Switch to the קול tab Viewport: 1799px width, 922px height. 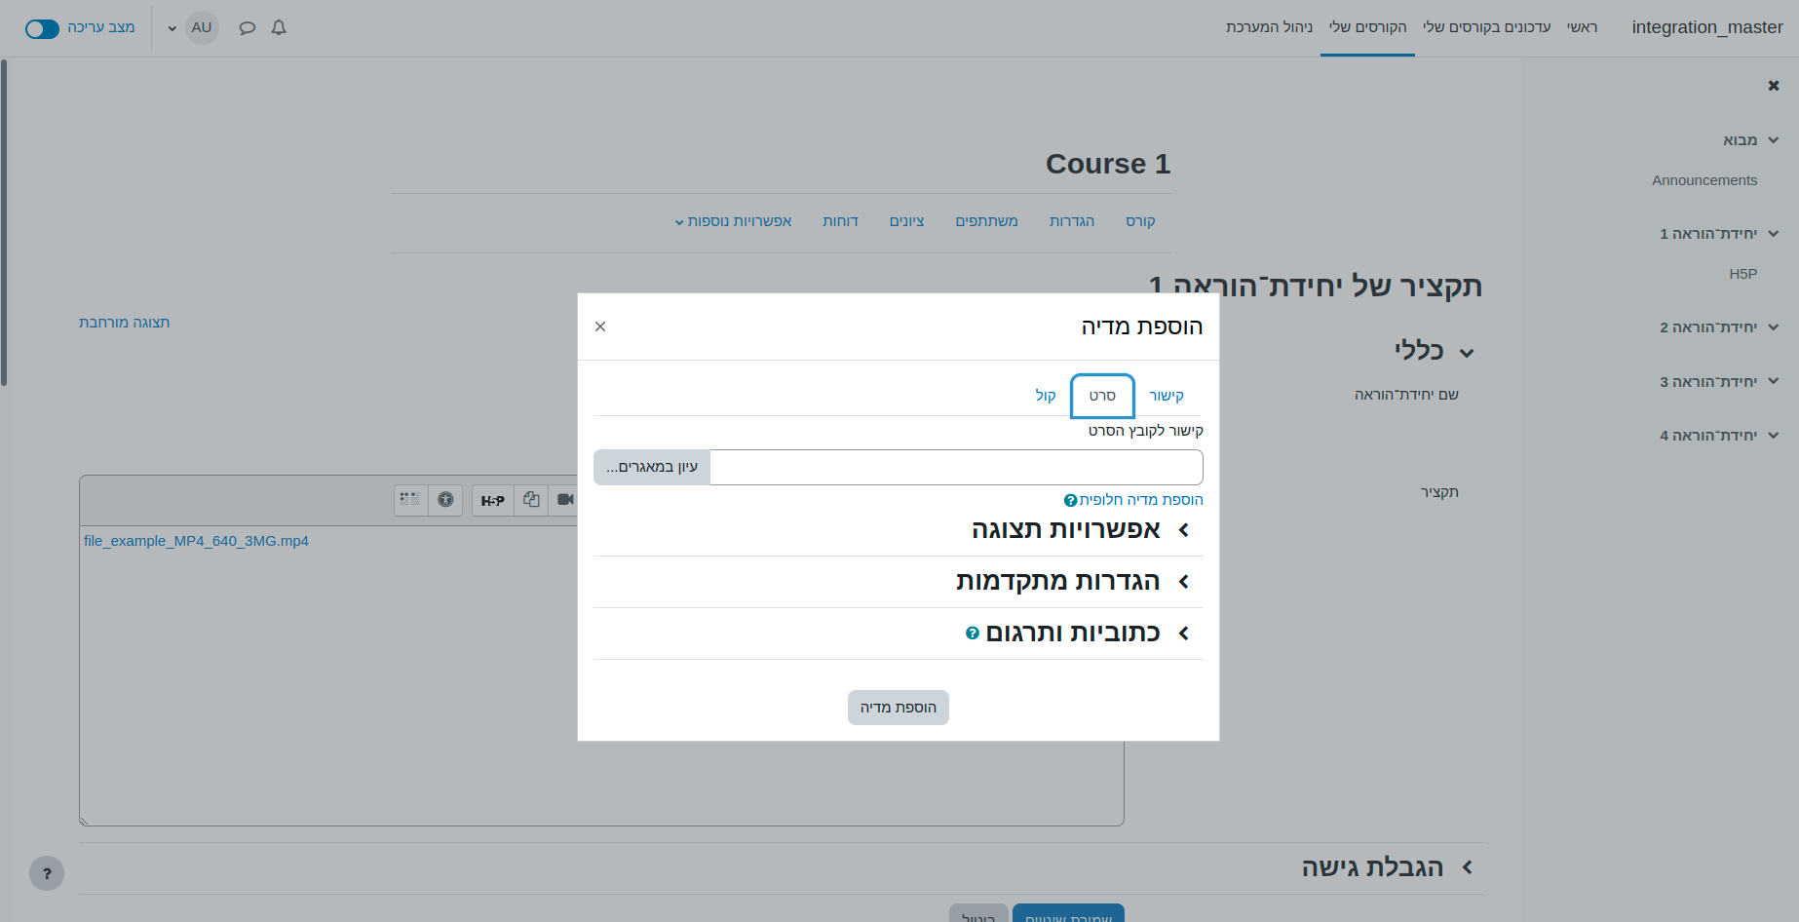(1046, 396)
